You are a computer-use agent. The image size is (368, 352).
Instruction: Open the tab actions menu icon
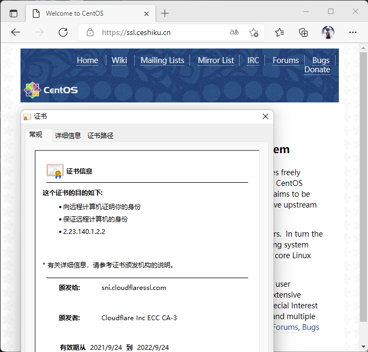click(13, 13)
